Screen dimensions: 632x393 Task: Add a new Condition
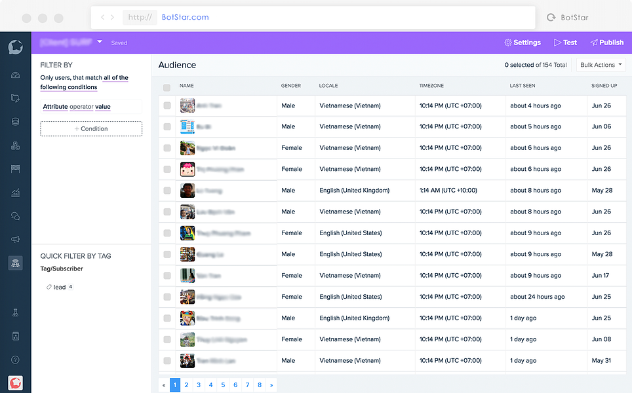pos(91,129)
